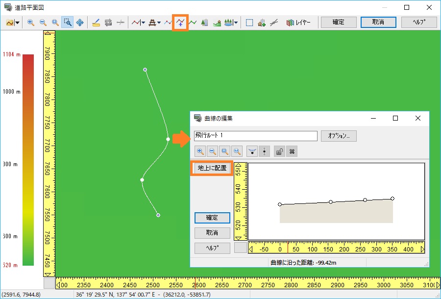The width and height of the screenshot is (441, 299).
Task: Confirm with 確定 in curve editor dialog
Action: tap(212, 218)
